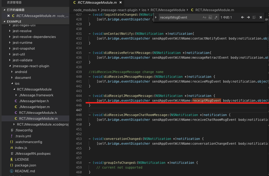Image resolution: width=269 pixels, height=176 pixels.
Task: Expand the jest-resolve folder
Action: 10,31
